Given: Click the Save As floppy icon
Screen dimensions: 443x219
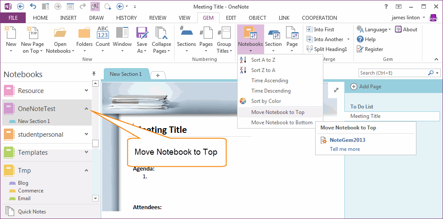Looking at the screenshot, I should [142, 33].
